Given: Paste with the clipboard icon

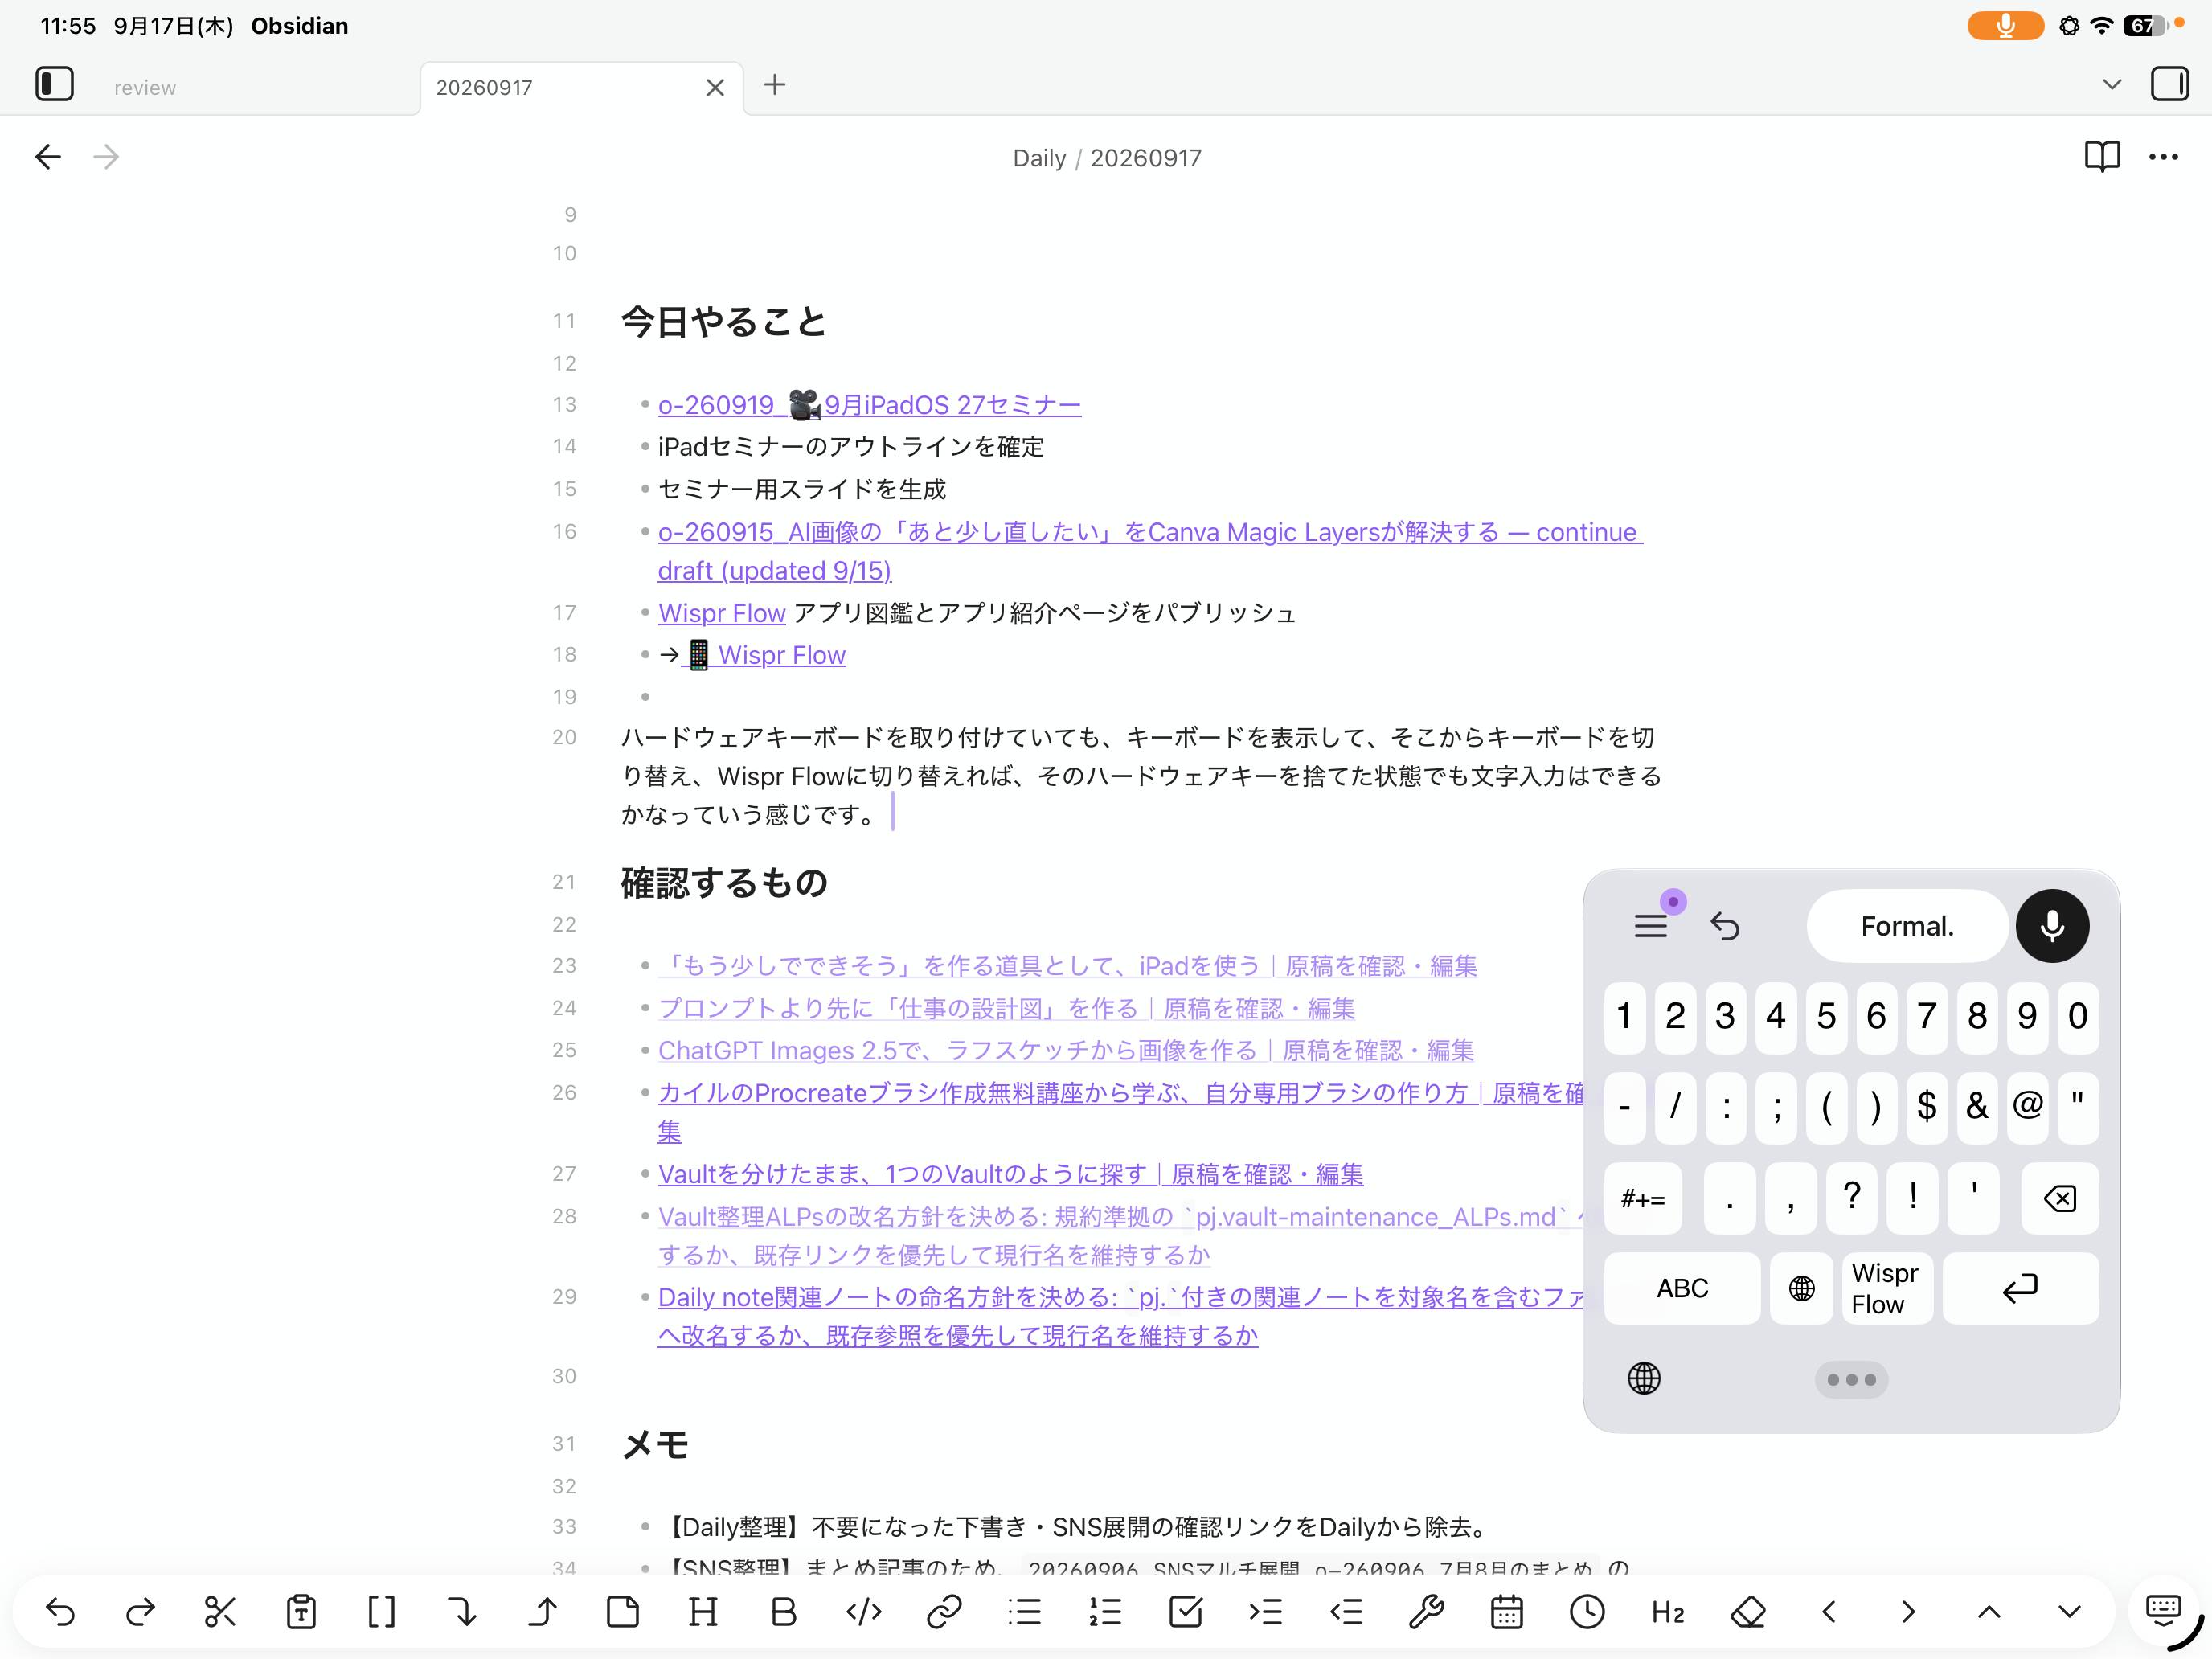Looking at the screenshot, I should (301, 1612).
